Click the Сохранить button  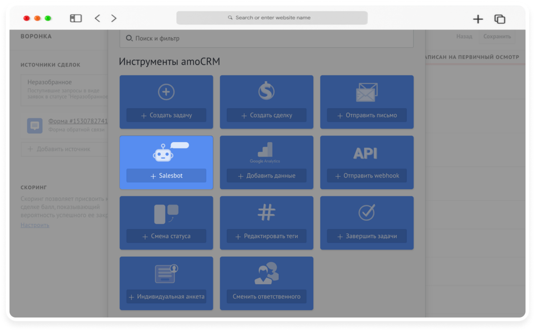pos(497,37)
